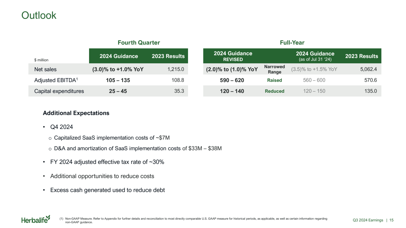406x228 pixels.
Task: Select '(3.0)% to +1.0% YoY' cell
Action: coord(118,69)
